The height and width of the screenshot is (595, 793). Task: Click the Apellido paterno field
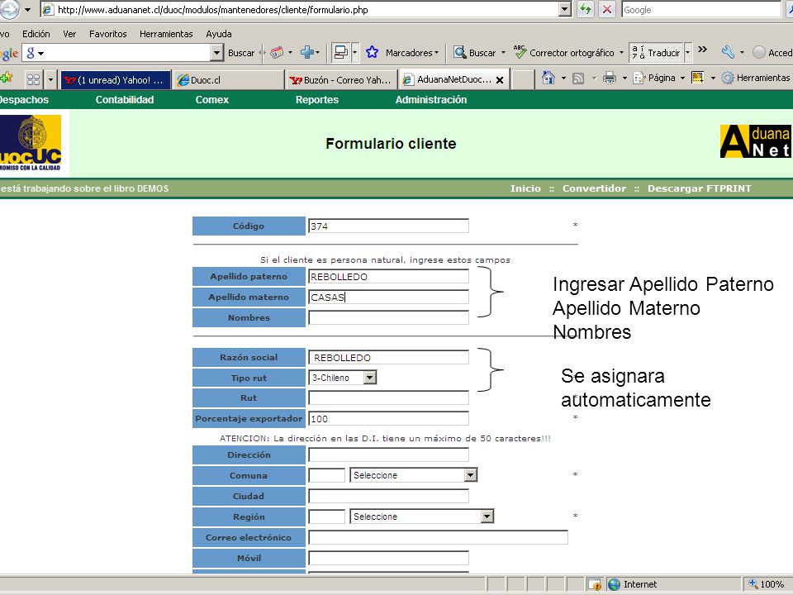[388, 276]
